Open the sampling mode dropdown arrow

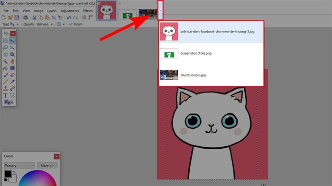tap(64, 24)
